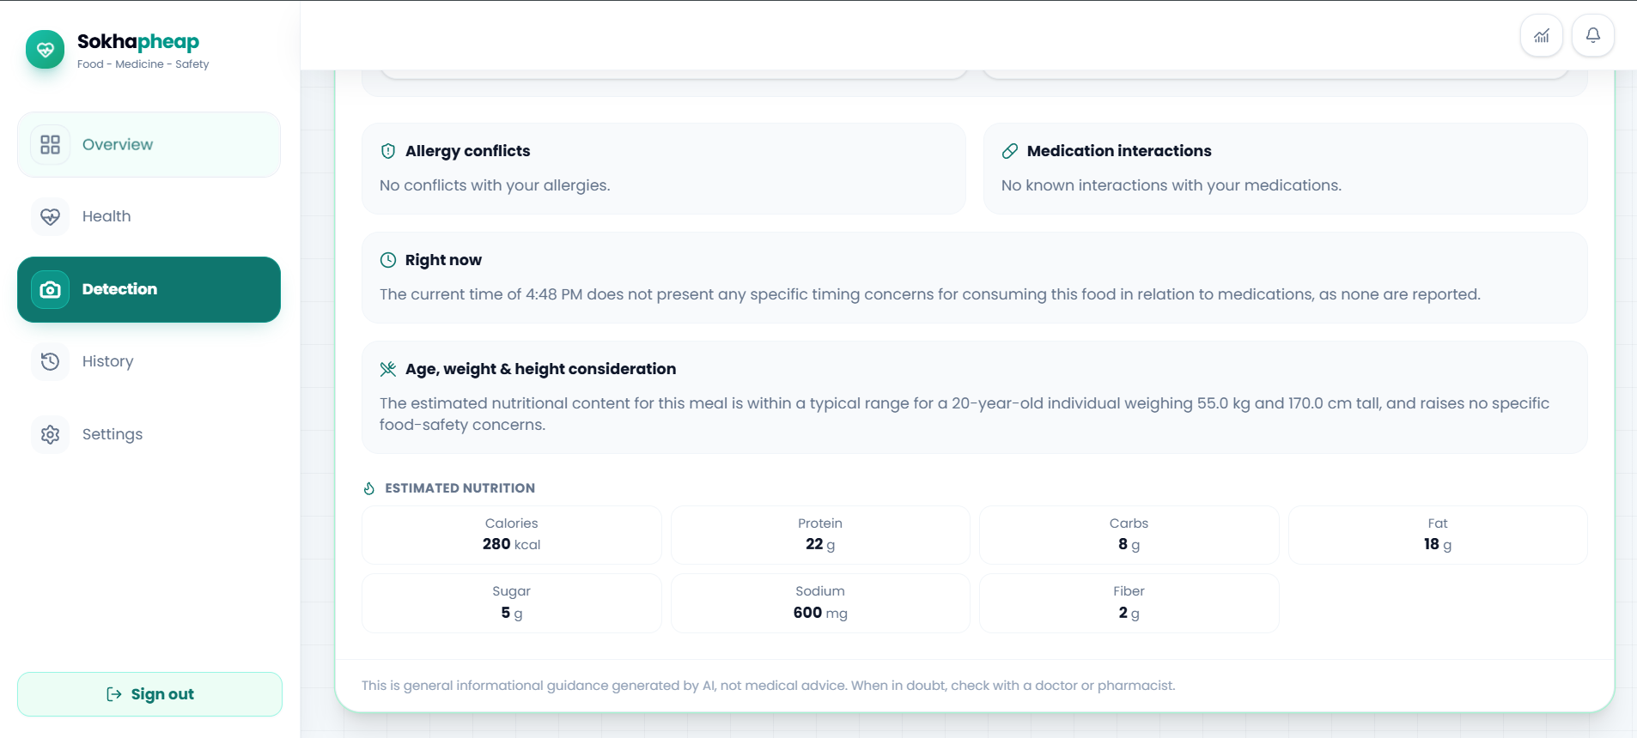The height and width of the screenshot is (738, 1637).
Task: Open the analytics chart icon in header
Action: 1542,36
